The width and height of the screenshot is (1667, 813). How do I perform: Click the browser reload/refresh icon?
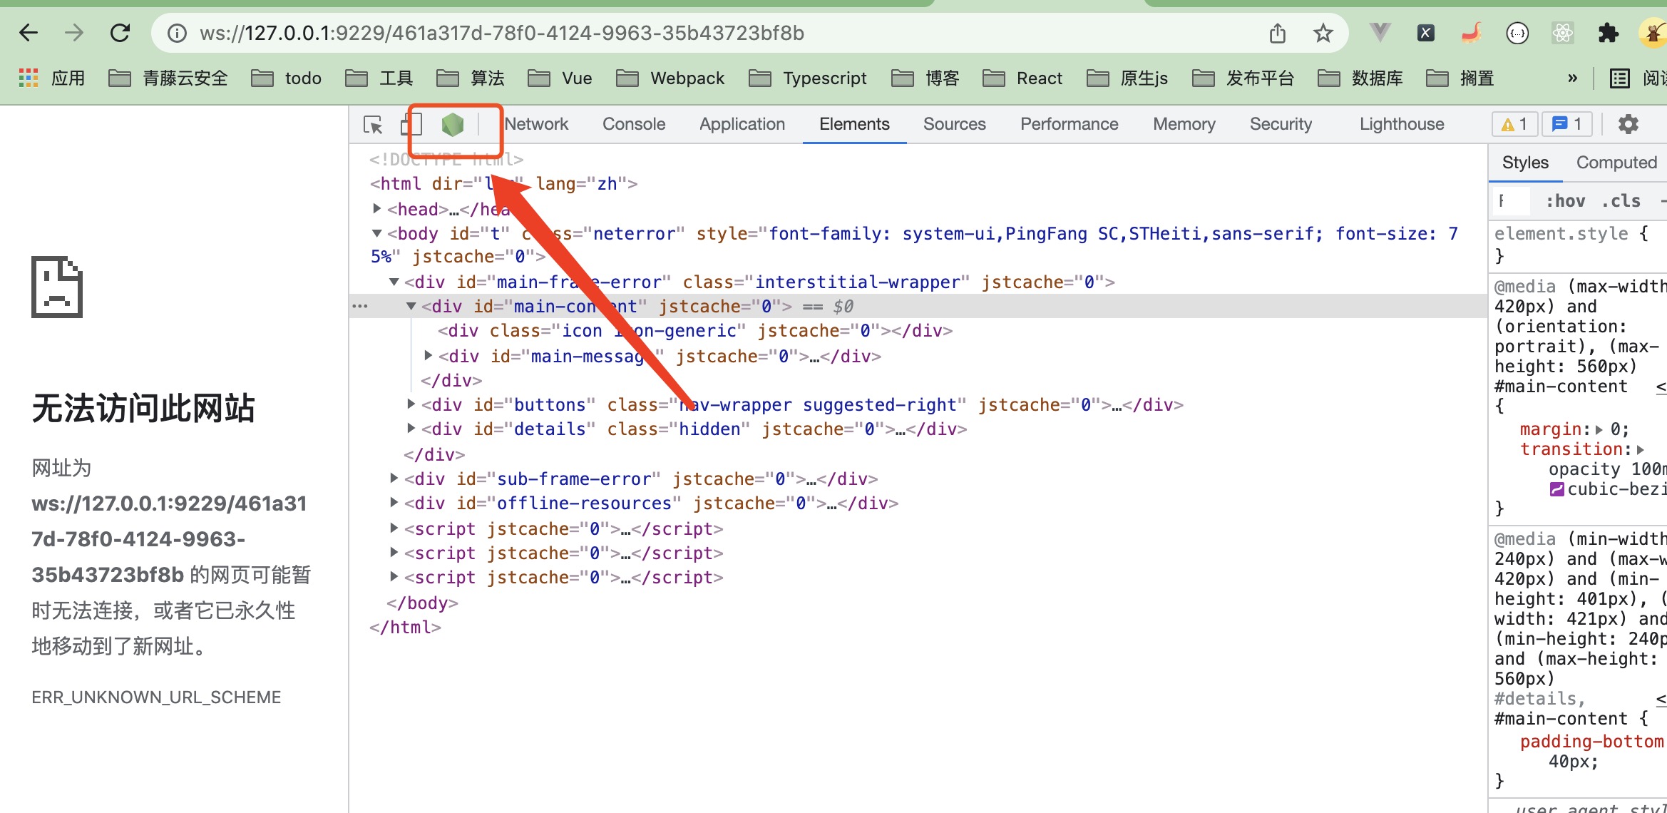(120, 33)
